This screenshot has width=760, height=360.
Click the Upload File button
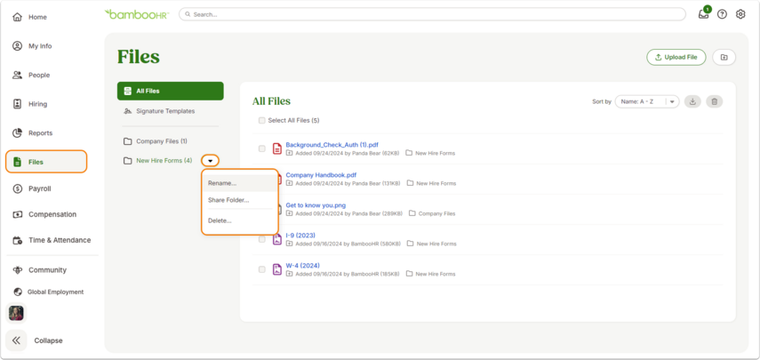coord(676,57)
